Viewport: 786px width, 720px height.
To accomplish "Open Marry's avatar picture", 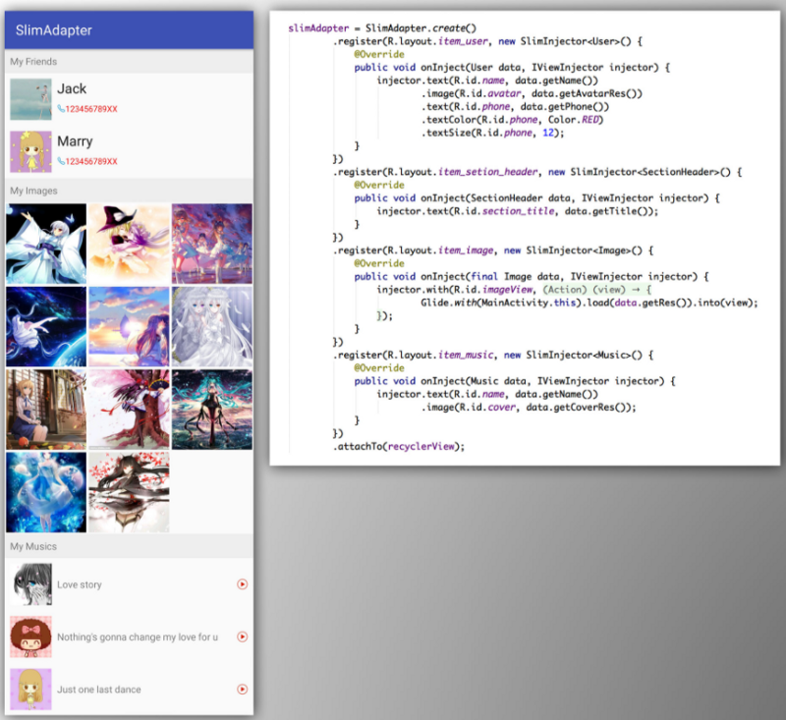I will (x=30, y=152).
